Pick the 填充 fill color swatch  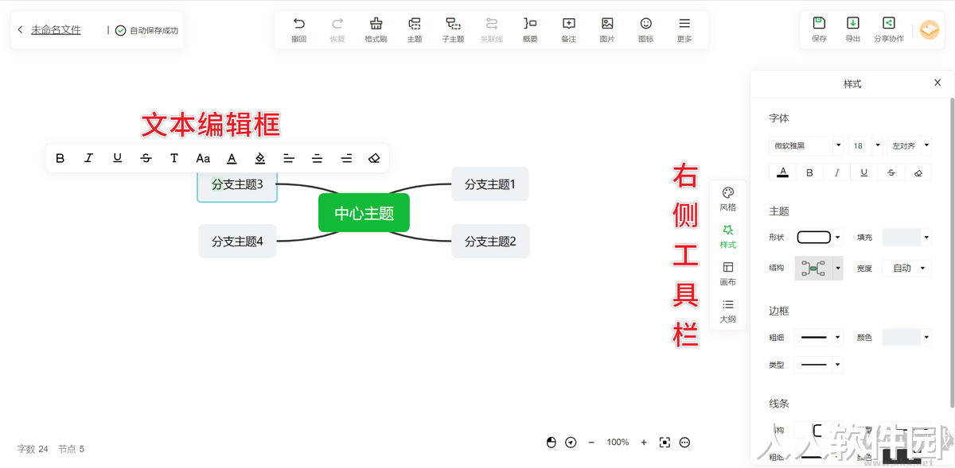(907, 237)
